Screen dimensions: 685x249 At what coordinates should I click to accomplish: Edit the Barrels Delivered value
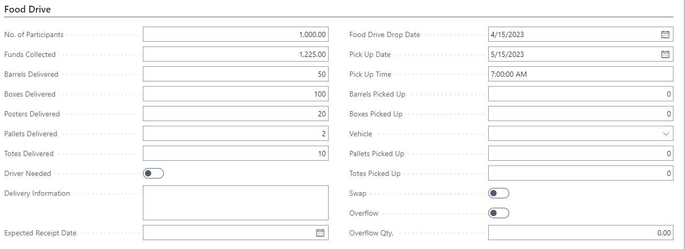(235, 74)
